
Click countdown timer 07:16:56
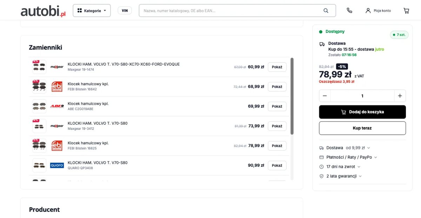click(x=349, y=55)
